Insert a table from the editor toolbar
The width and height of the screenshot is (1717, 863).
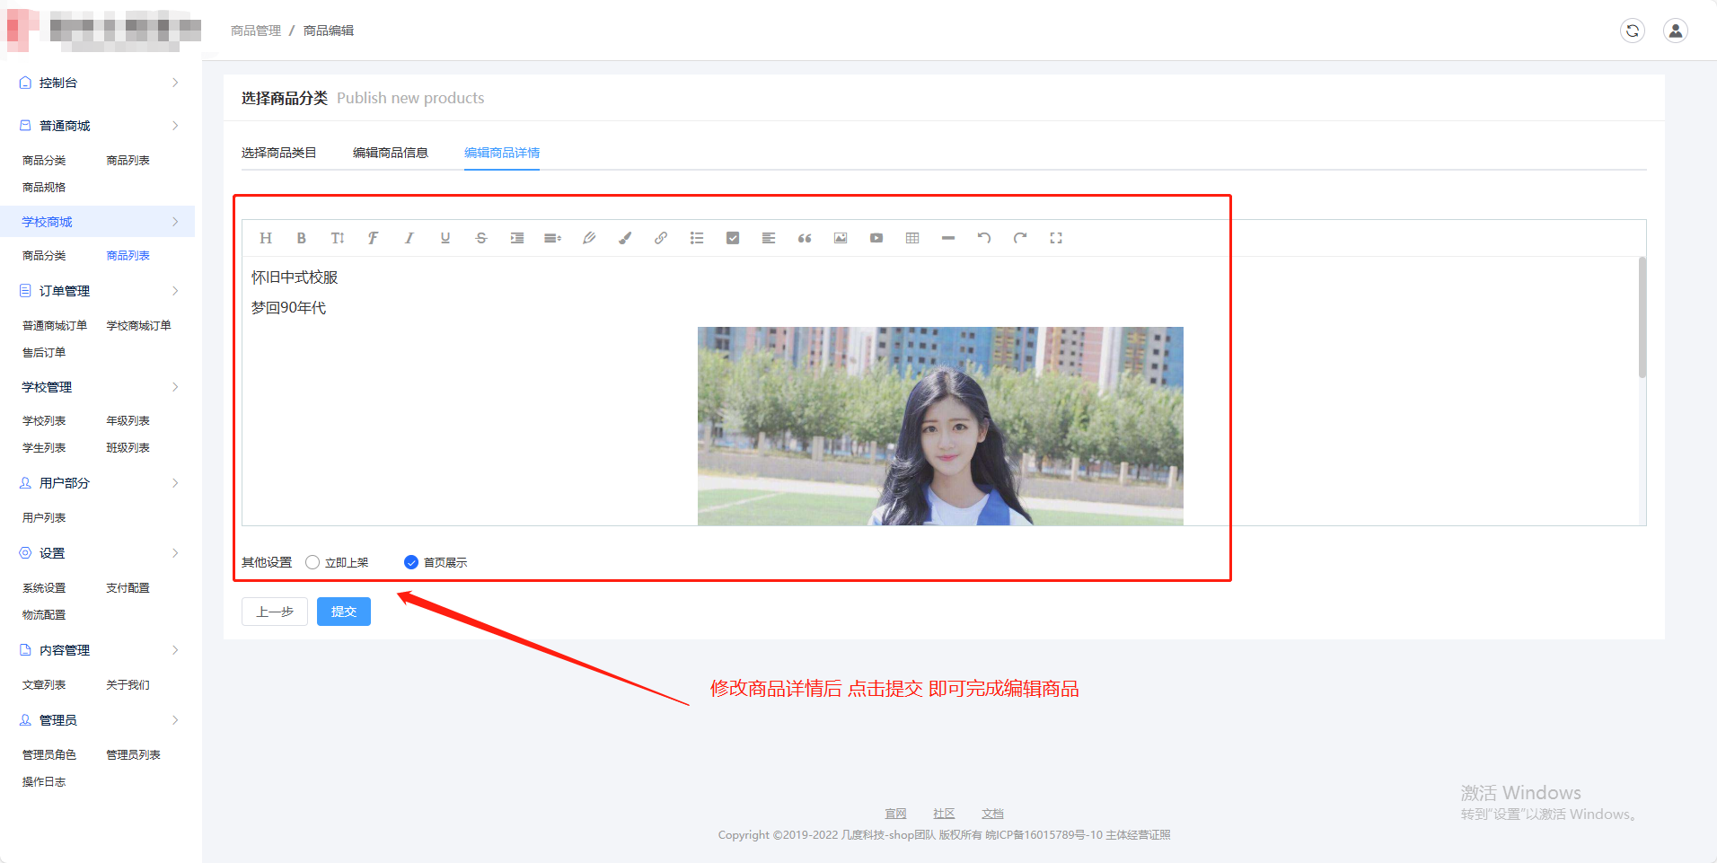(x=912, y=237)
